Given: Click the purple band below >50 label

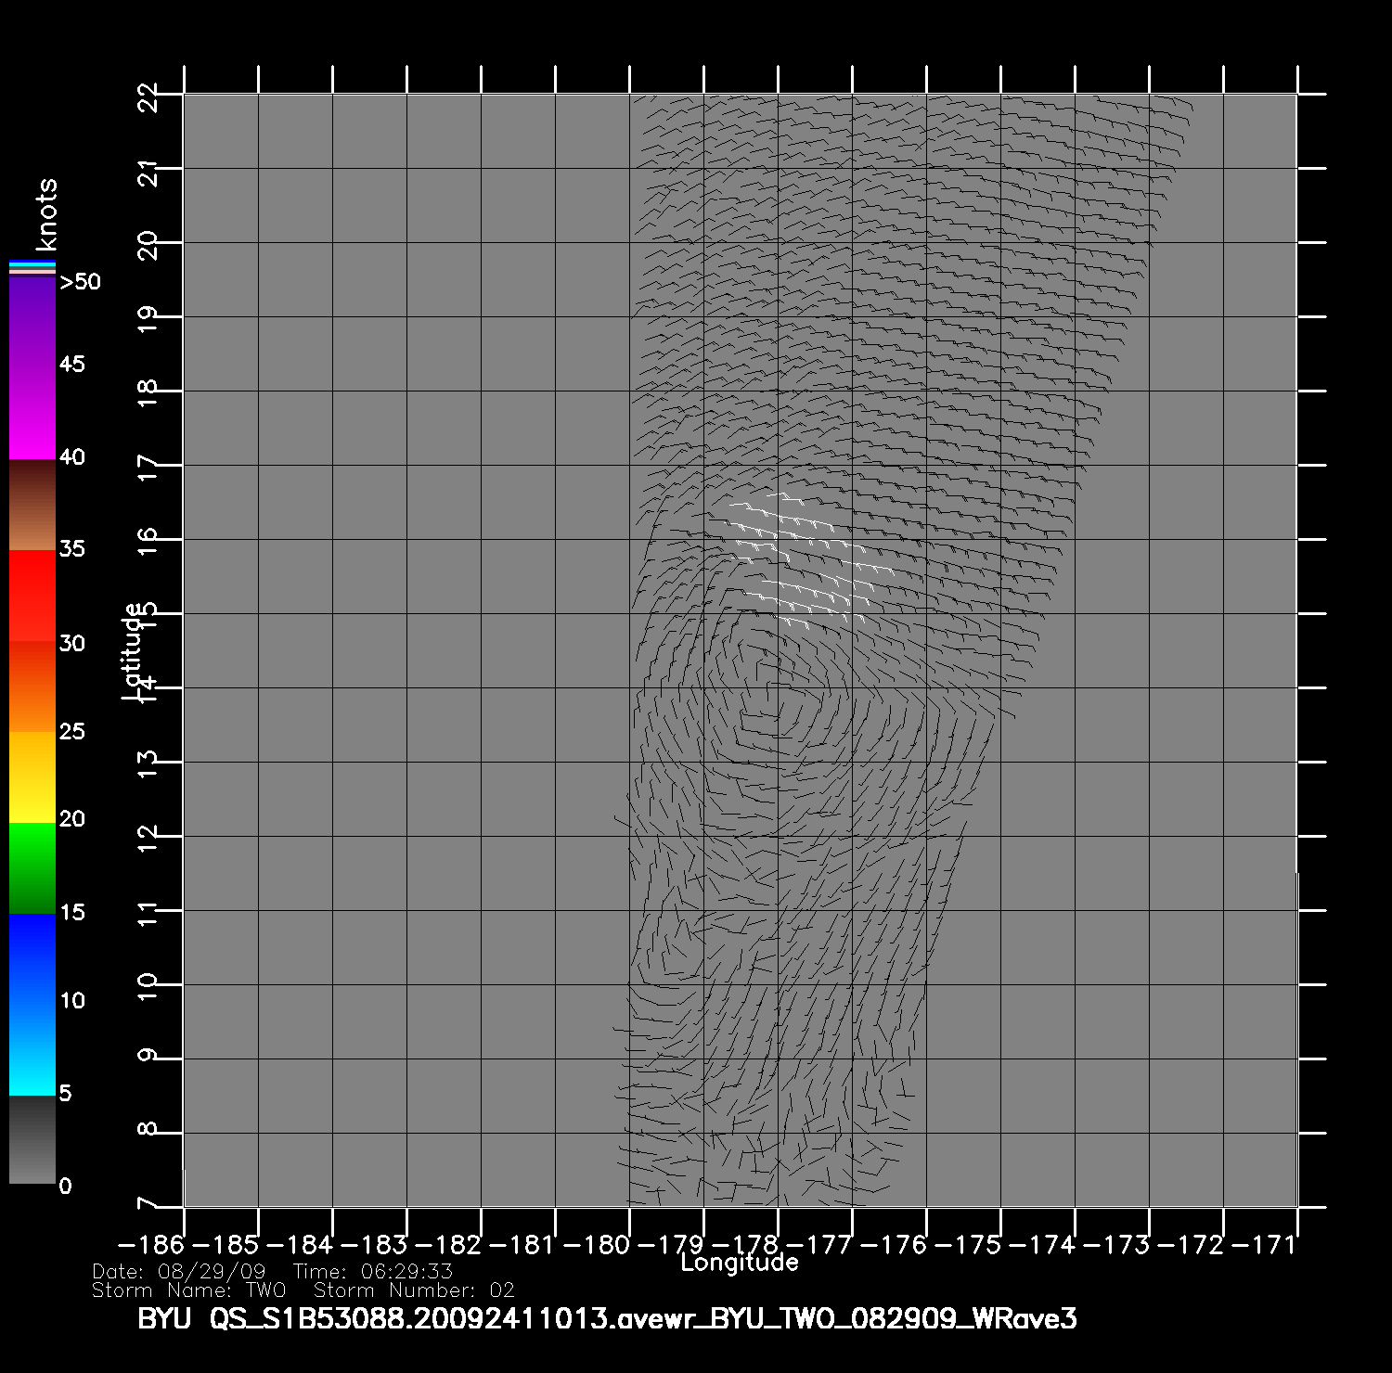Looking at the screenshot, I should coord(32,320).
